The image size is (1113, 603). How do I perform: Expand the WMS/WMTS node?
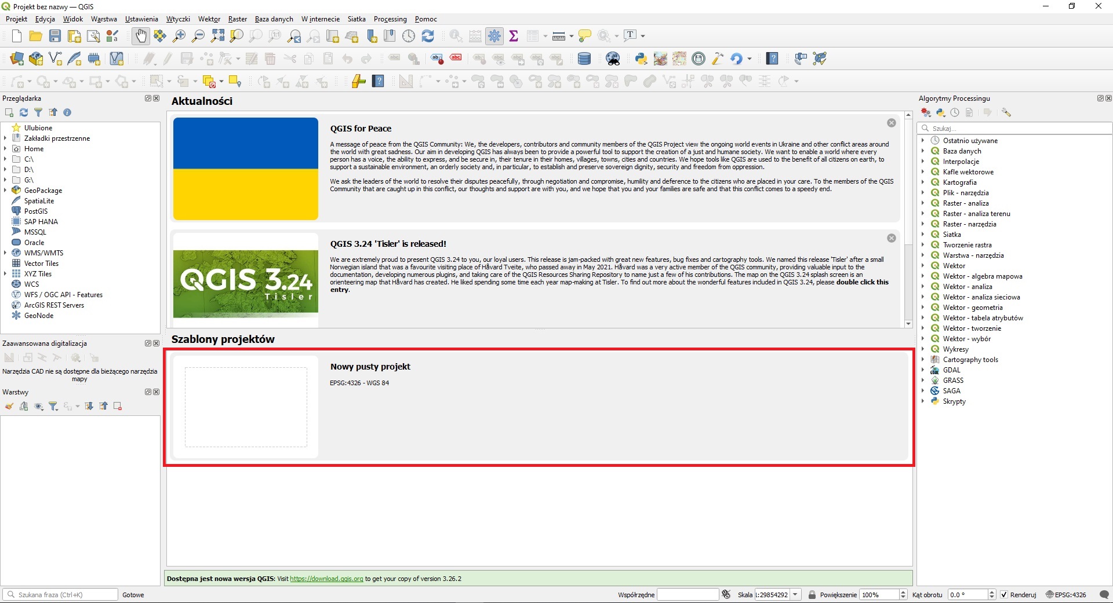5,253
